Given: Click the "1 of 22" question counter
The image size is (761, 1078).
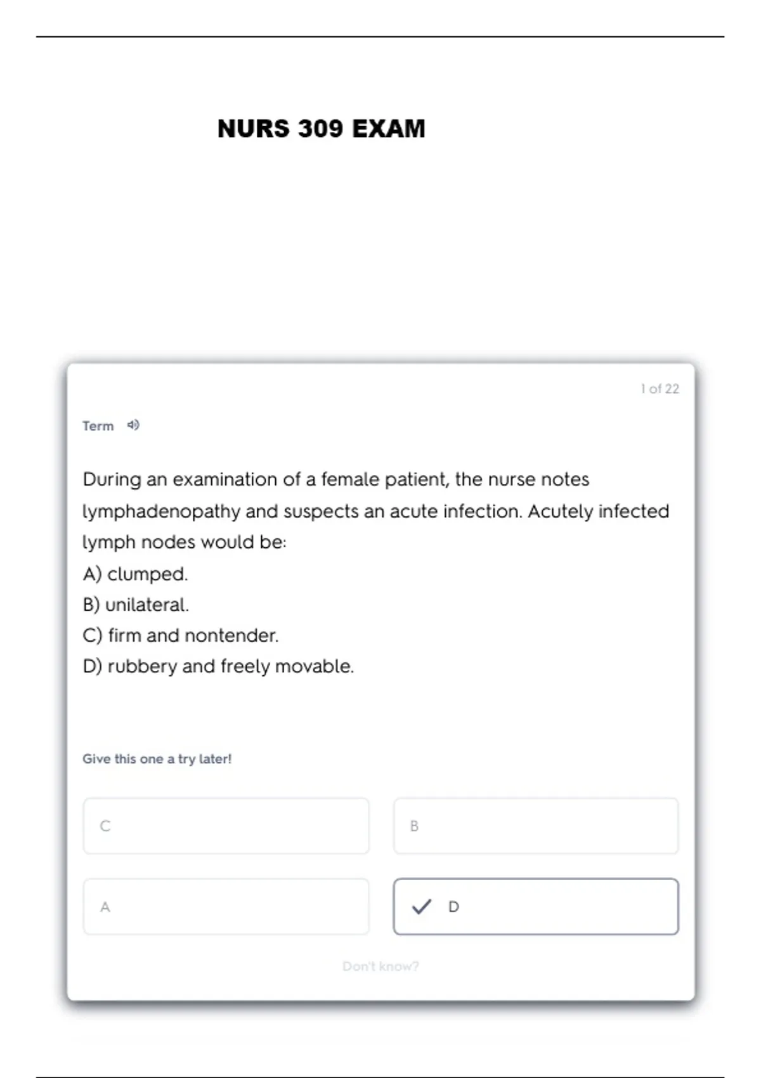Looking at the screenshot, I should pyautogui.click(x=660, y=389).
